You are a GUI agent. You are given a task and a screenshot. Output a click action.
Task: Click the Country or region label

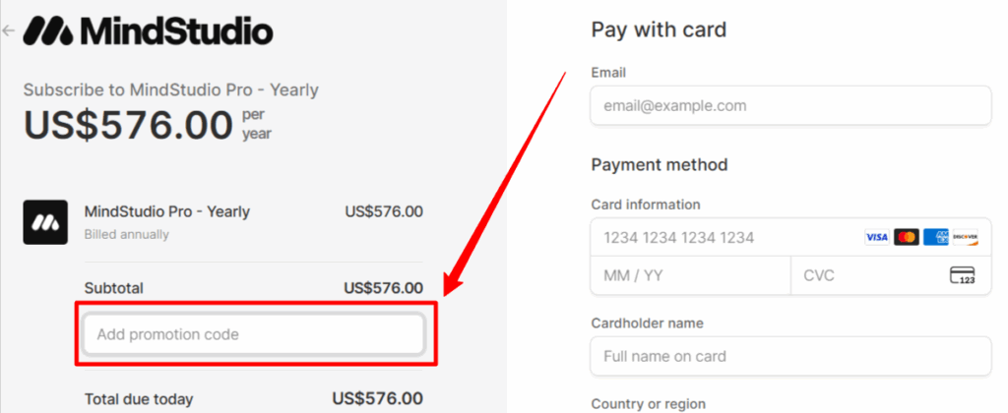[647, 402]
